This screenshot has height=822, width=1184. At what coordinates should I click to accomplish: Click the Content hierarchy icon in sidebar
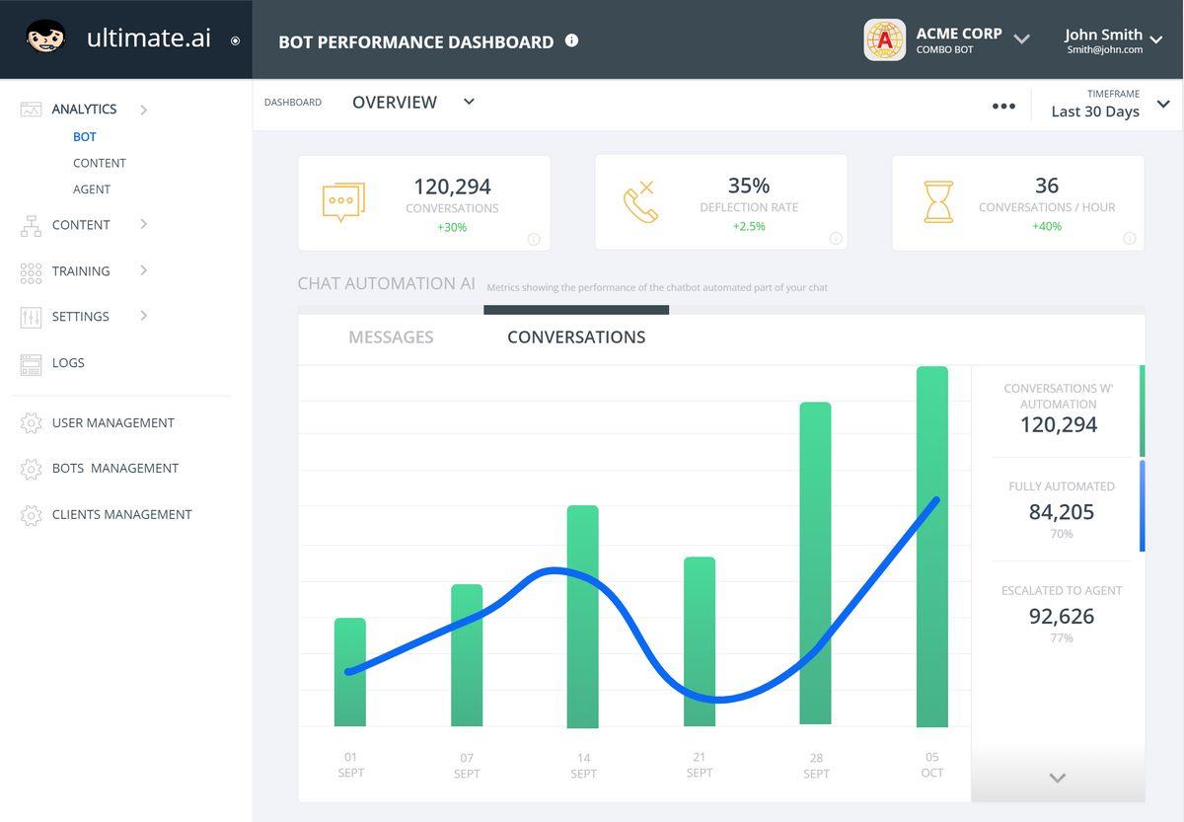coord(31,225)
